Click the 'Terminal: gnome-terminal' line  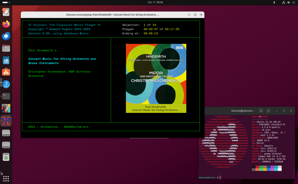pyautogui.click(x=267, y=154)
